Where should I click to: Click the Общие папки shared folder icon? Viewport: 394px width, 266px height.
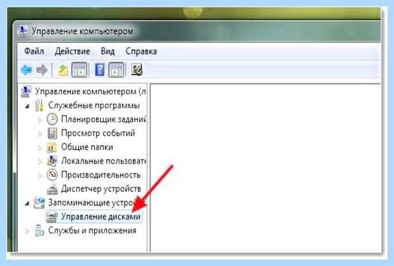click(52, 147)
